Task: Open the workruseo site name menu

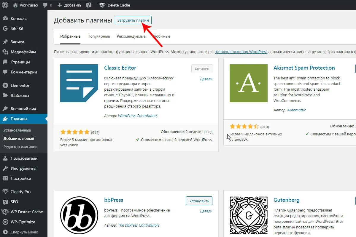Action: [29, 5]
